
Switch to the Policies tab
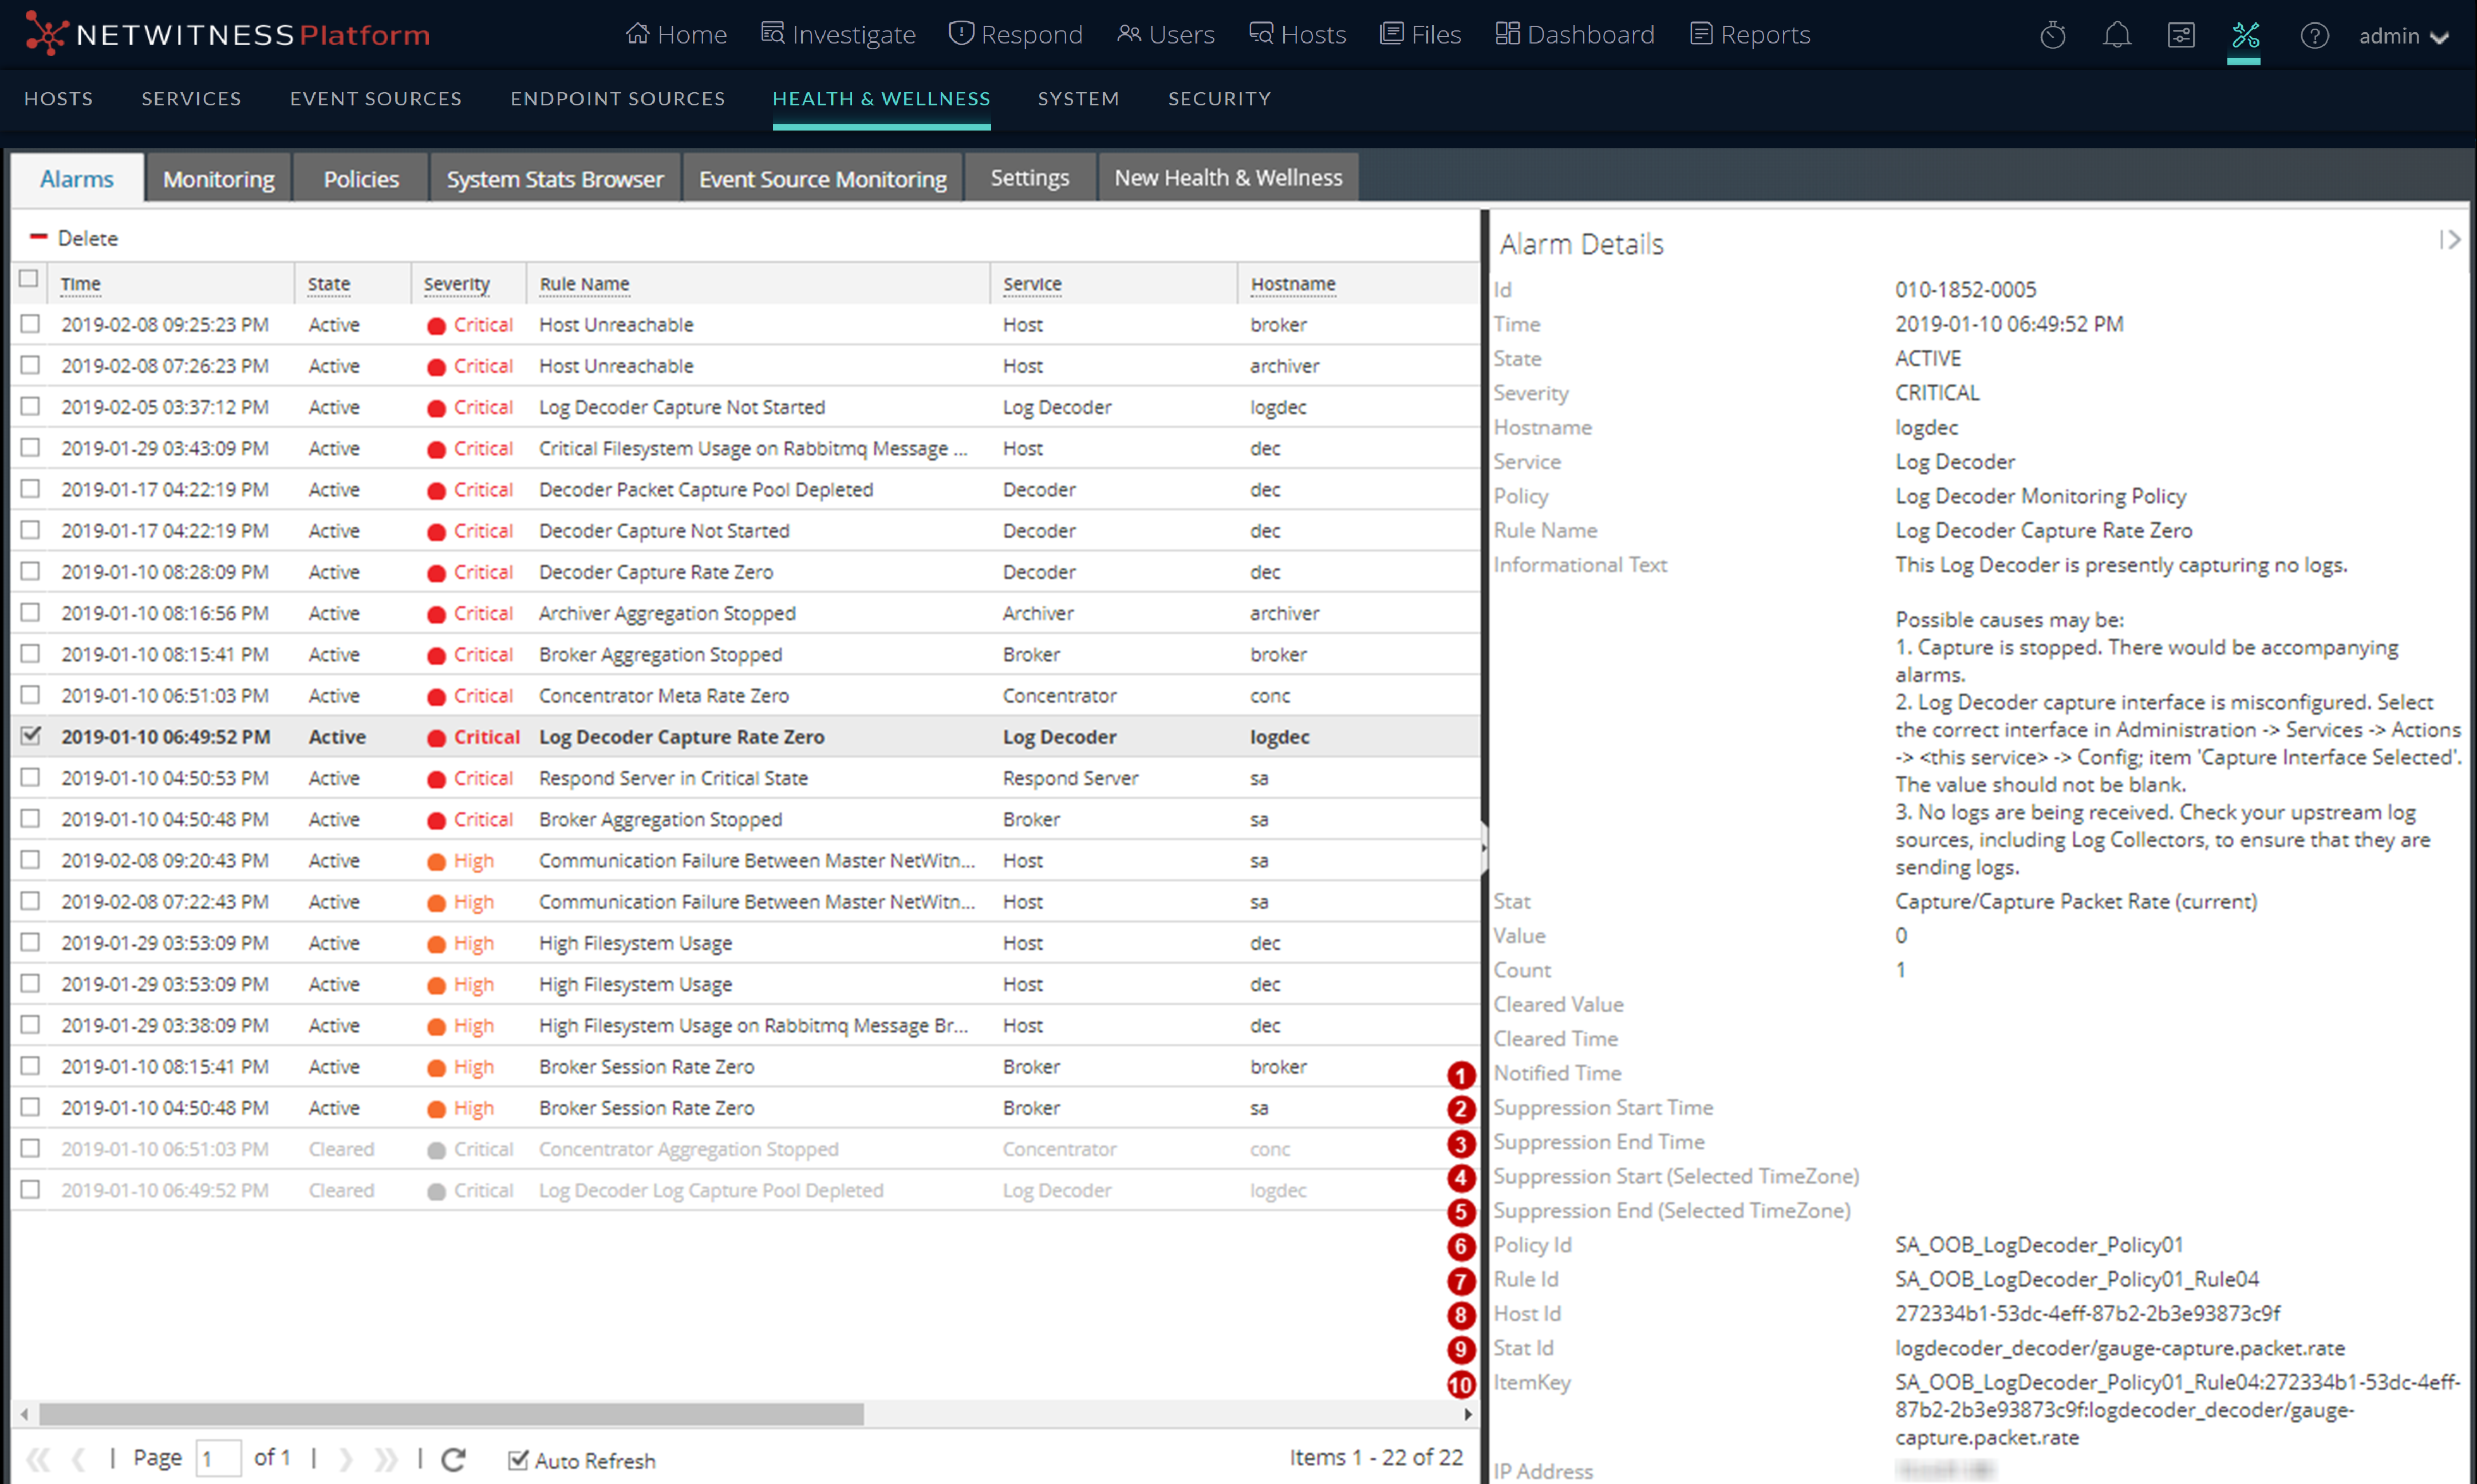361,179
